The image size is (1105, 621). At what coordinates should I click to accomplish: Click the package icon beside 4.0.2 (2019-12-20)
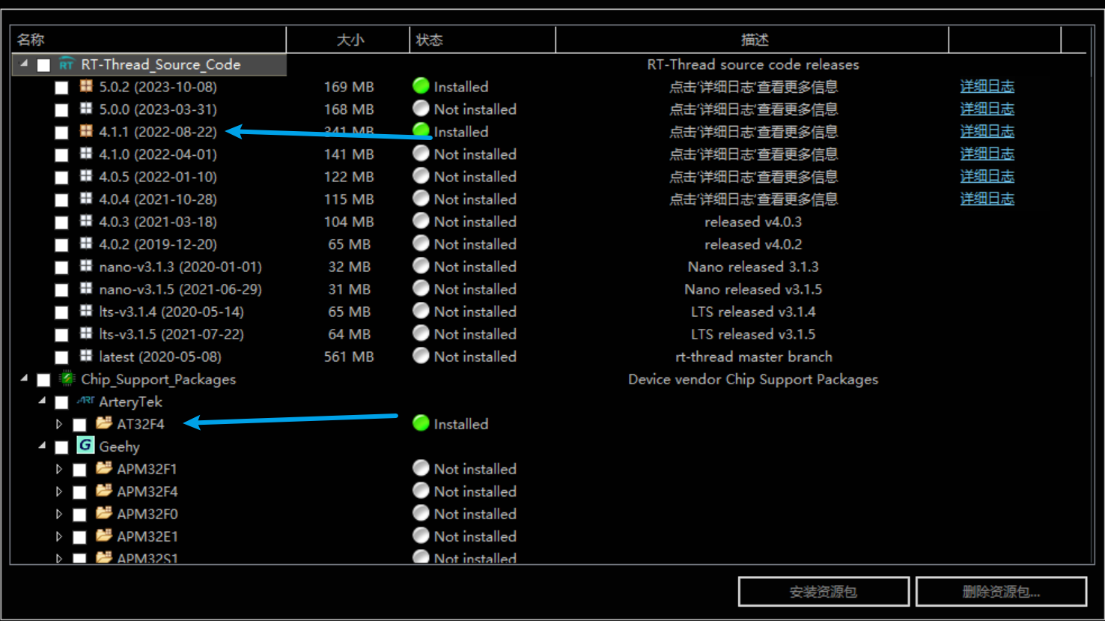[86, 243]
